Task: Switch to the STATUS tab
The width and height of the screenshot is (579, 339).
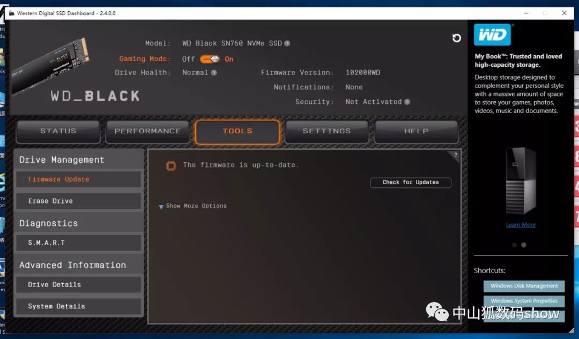Action: click(x=58, y=131)
